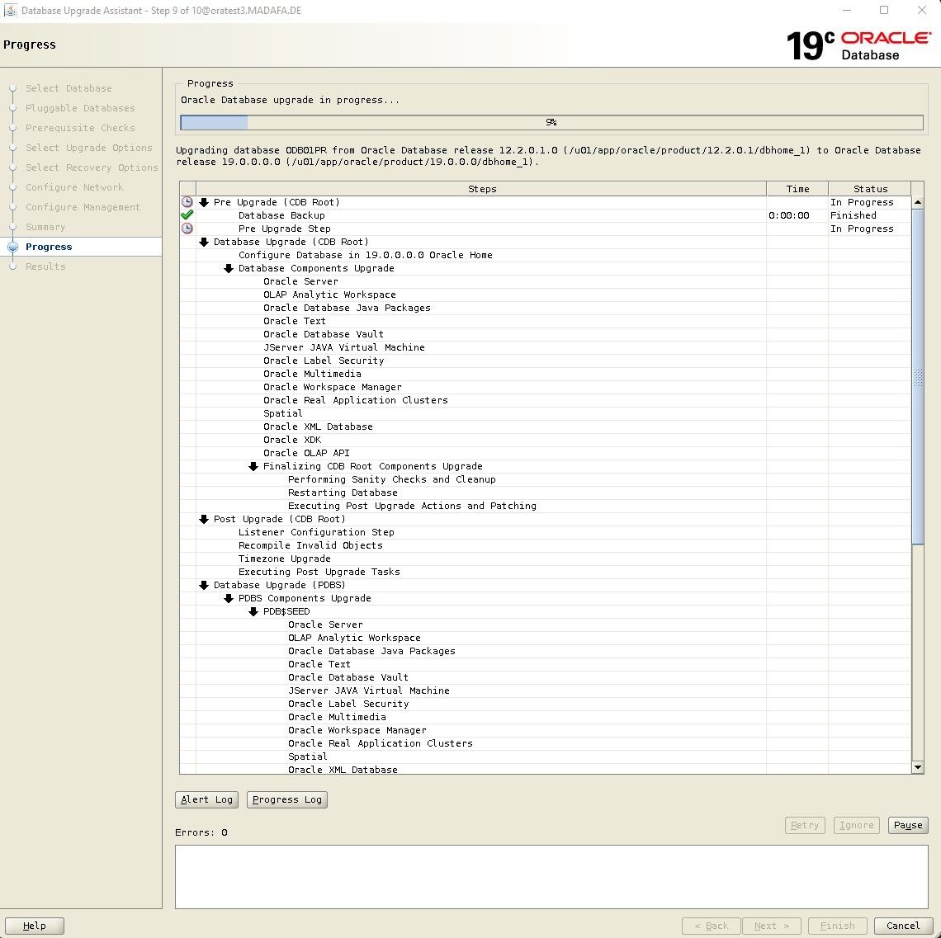Click the clock icon beside Pre Upgrade (CDB Root)
Screen dimensions: 941x938
point(187,202)
